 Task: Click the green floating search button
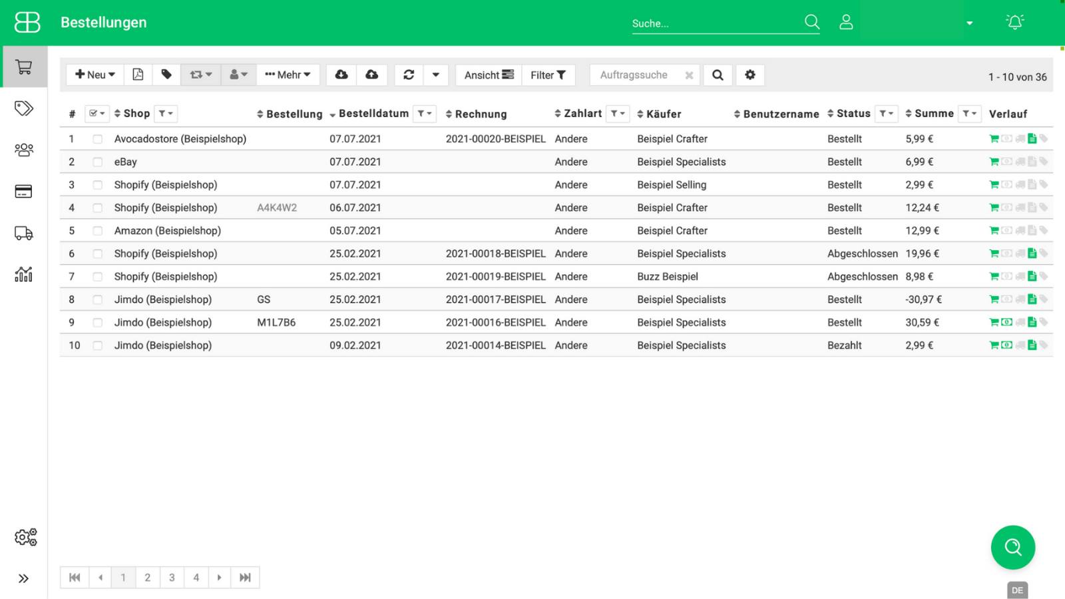point(1013,548)
